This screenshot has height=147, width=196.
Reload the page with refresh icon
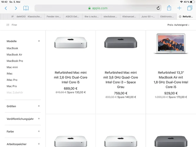(x=158, y=8)
